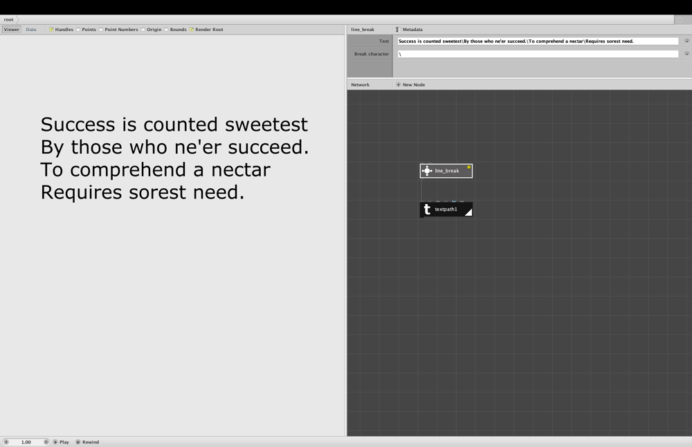This screenshot has width=692, height=447.
Task: Enable the Point Numbers checkbox
Action: [101, 30]
